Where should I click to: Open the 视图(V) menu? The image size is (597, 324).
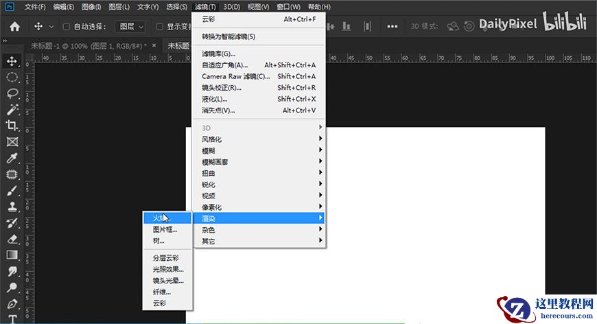(258, 7)
